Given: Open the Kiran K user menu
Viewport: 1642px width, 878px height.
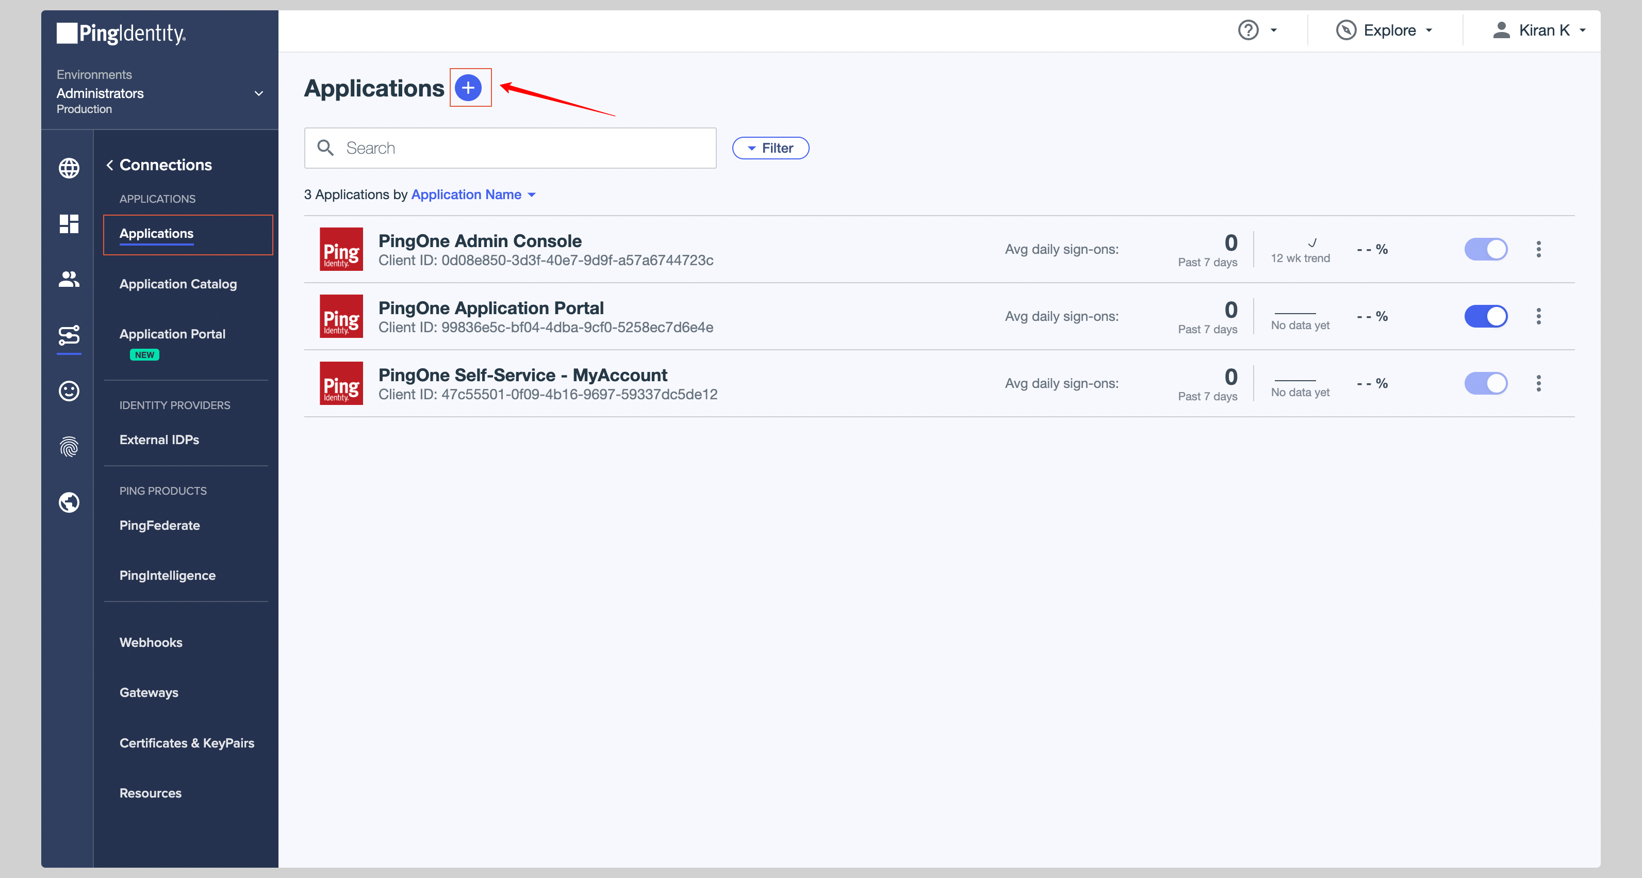Looking at the screenshot, I should click(1538, 30).
